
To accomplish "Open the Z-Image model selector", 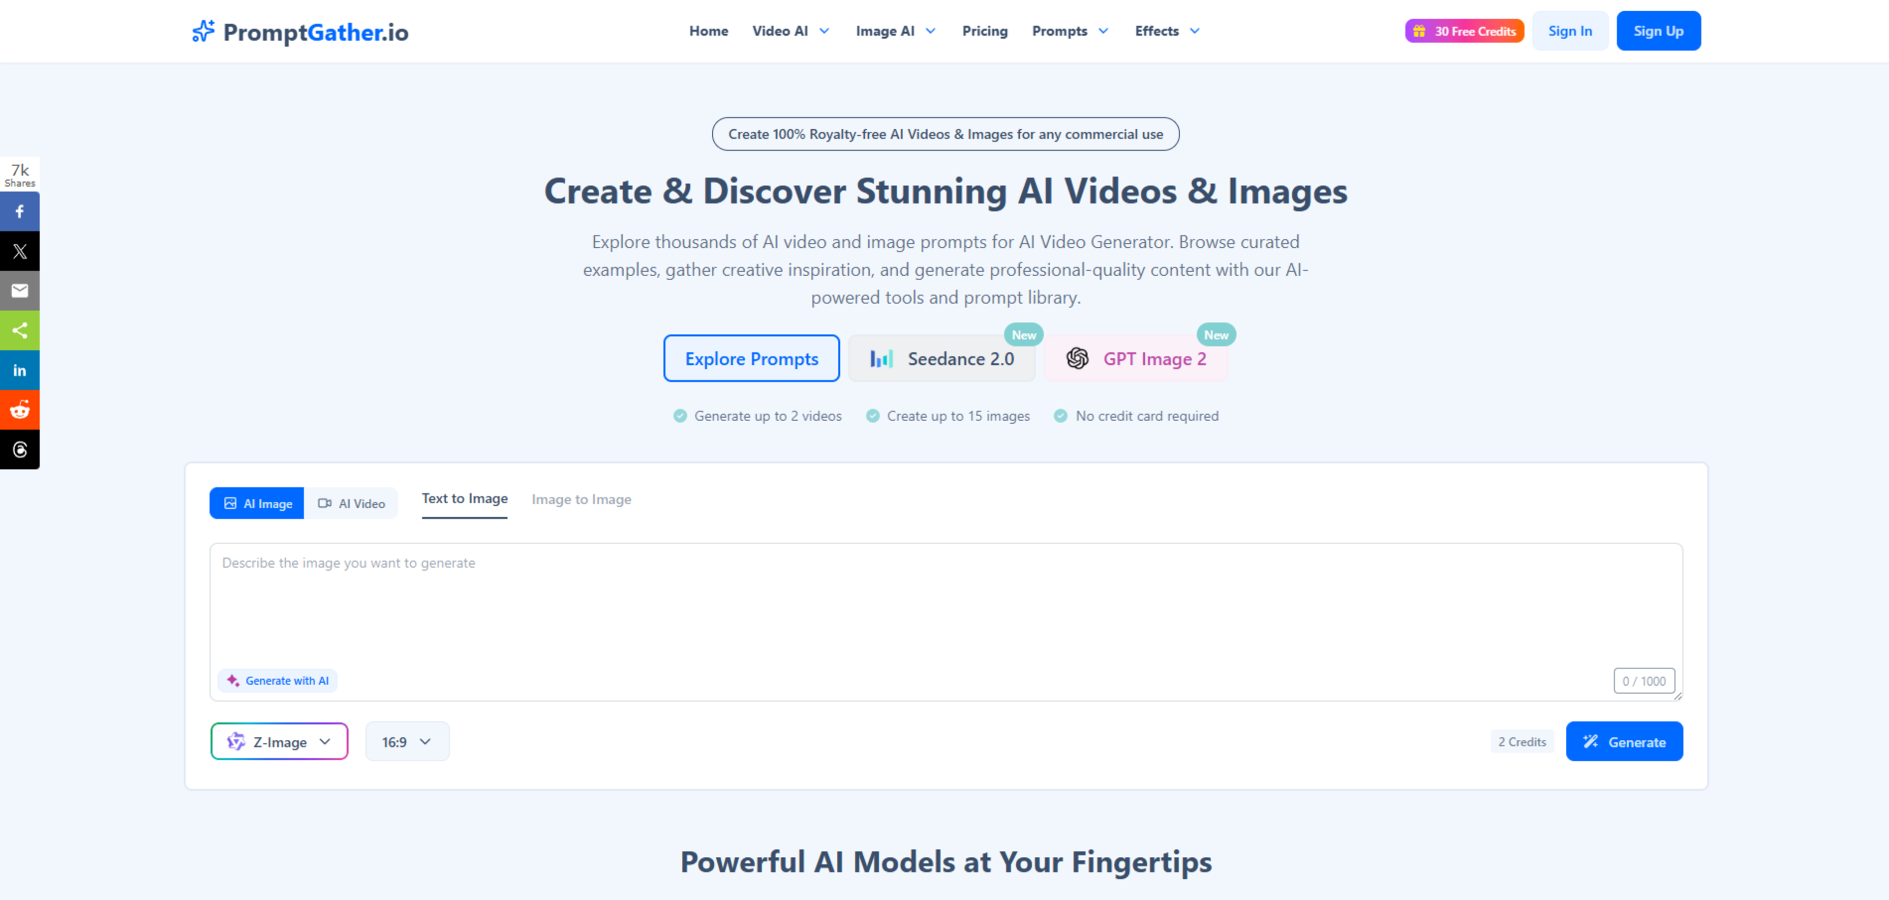I will coord(279,742).
